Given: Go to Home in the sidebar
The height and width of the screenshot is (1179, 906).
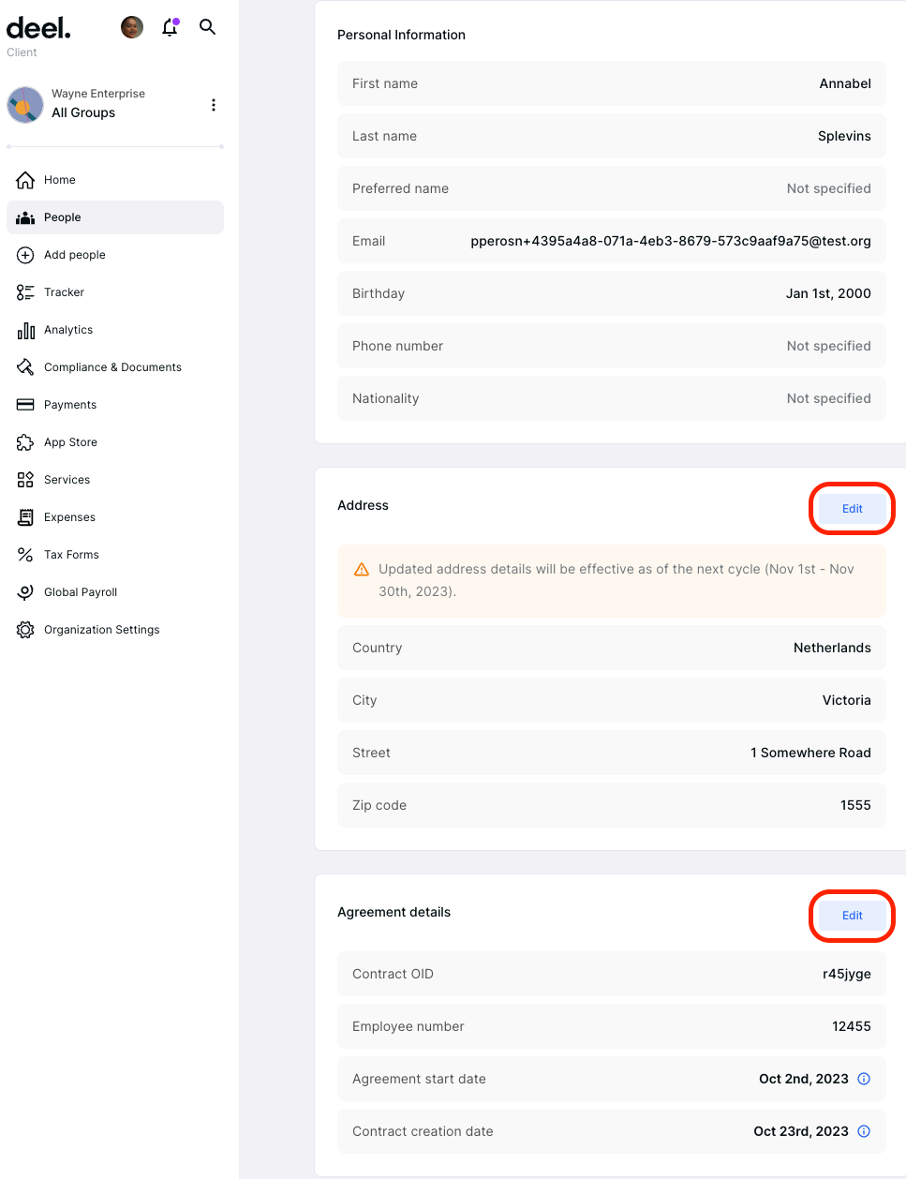Looking at the screenshot, I should coord(59,180).
